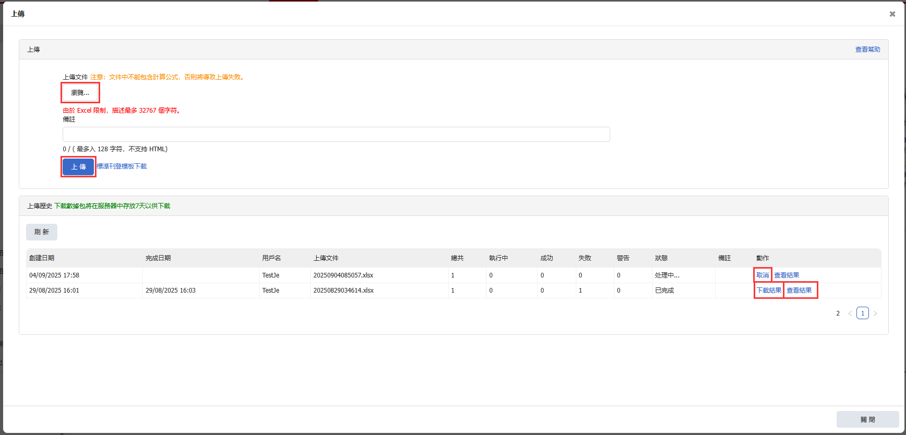Select the 20250904085057.xlsx file name cell

(343, 275)
